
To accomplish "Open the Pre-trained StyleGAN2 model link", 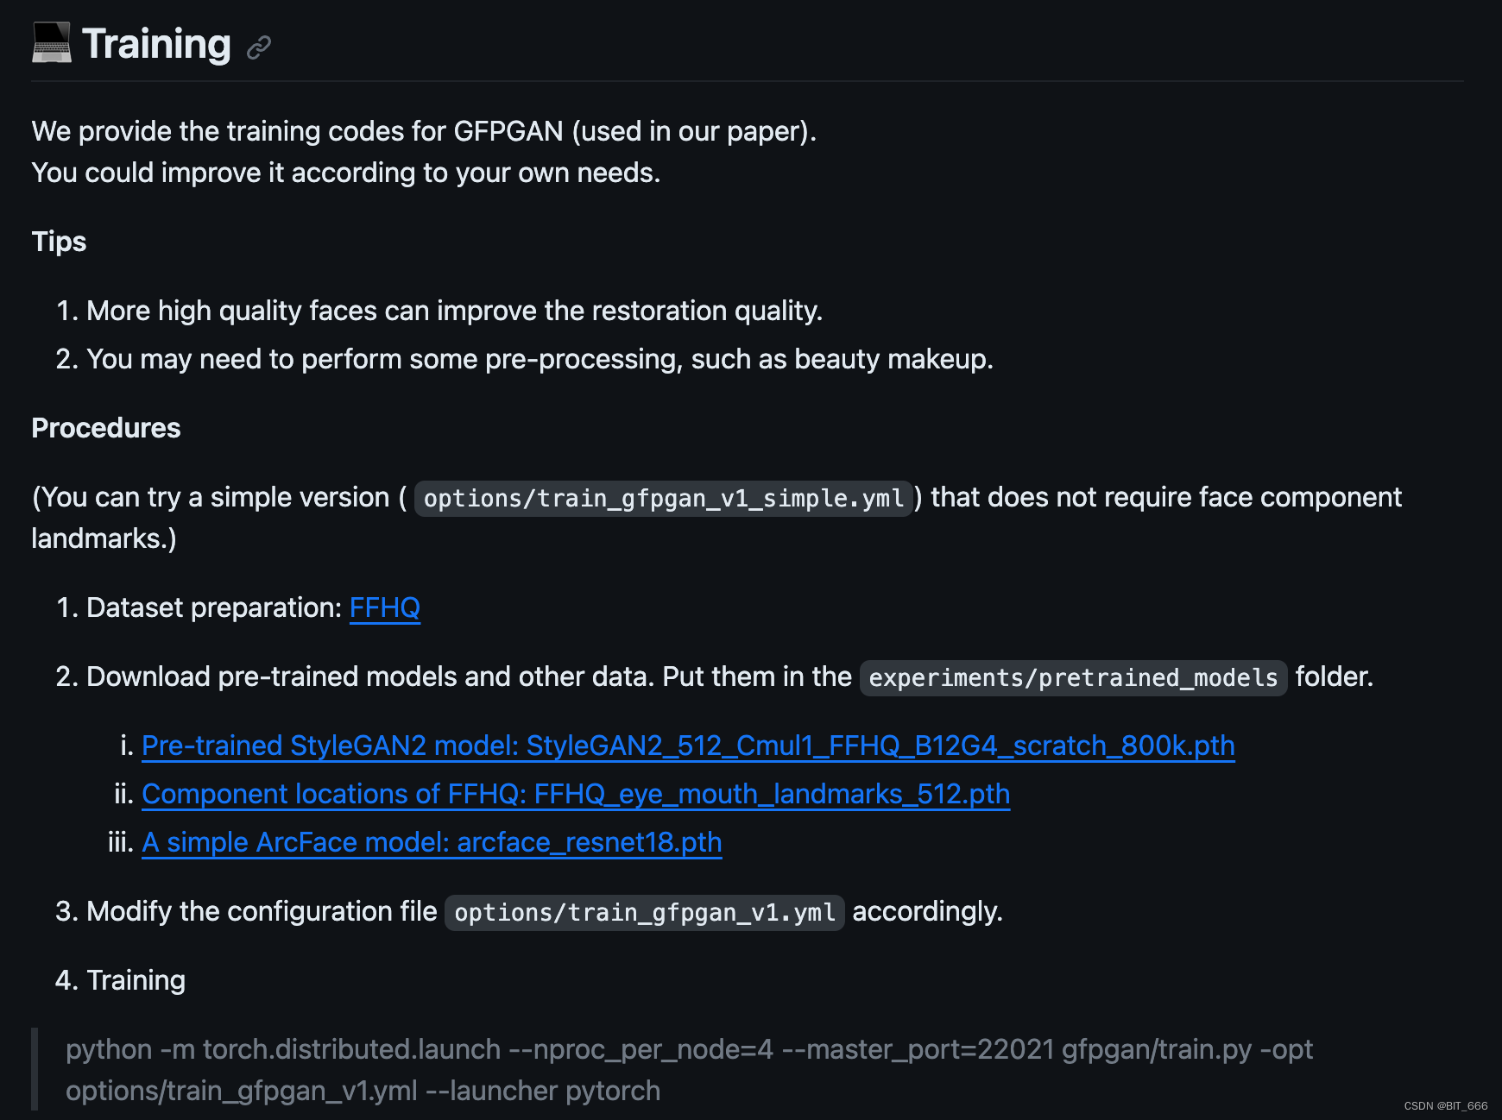I will [x=687, y=746].
